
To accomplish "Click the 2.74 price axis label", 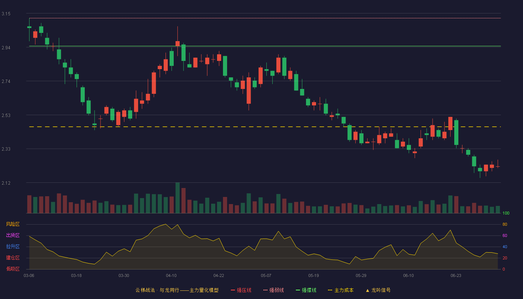I will click(6, 81).
